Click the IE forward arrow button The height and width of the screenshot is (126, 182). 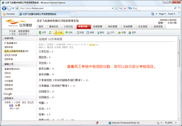(x=9, y=8)
